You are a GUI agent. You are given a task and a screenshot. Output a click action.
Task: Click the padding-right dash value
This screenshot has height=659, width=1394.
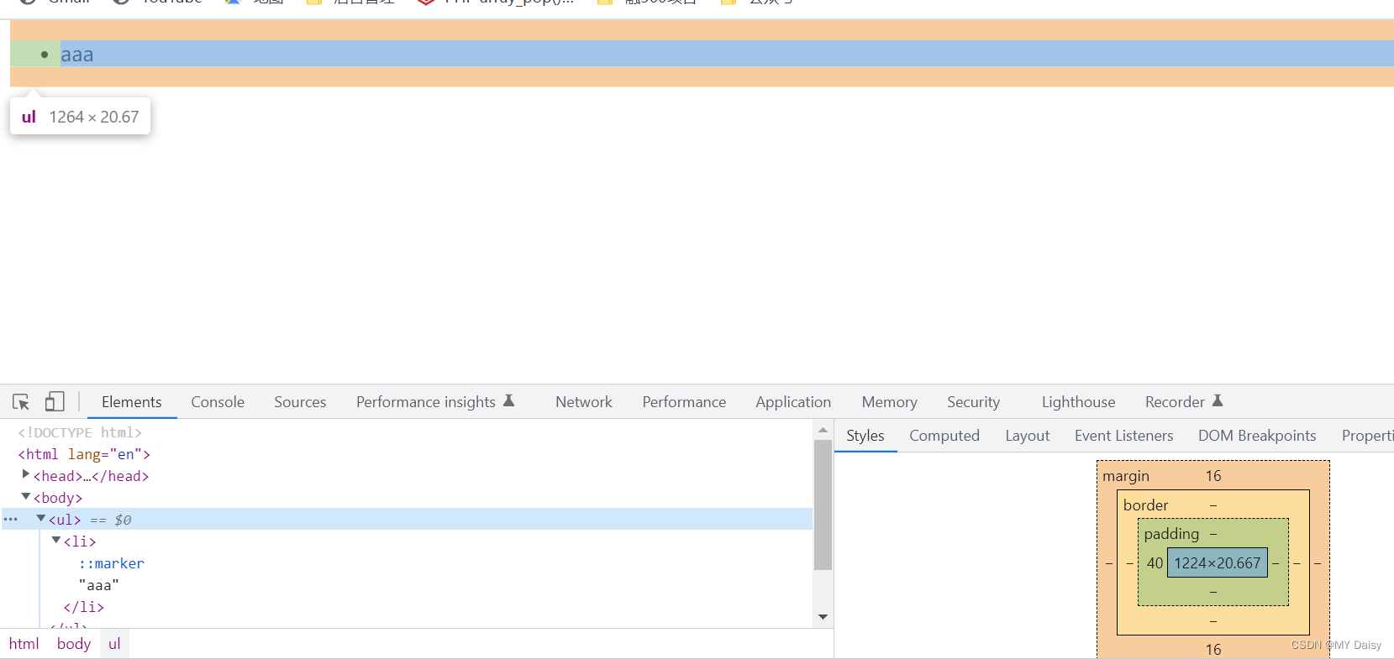pyautogui.click(x=1276, y=563)
